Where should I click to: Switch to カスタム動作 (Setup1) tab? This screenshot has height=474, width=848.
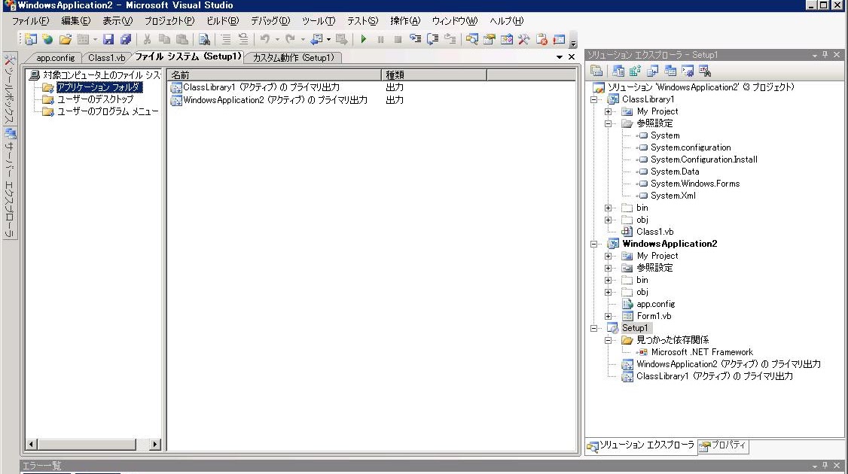click(293, 58)
